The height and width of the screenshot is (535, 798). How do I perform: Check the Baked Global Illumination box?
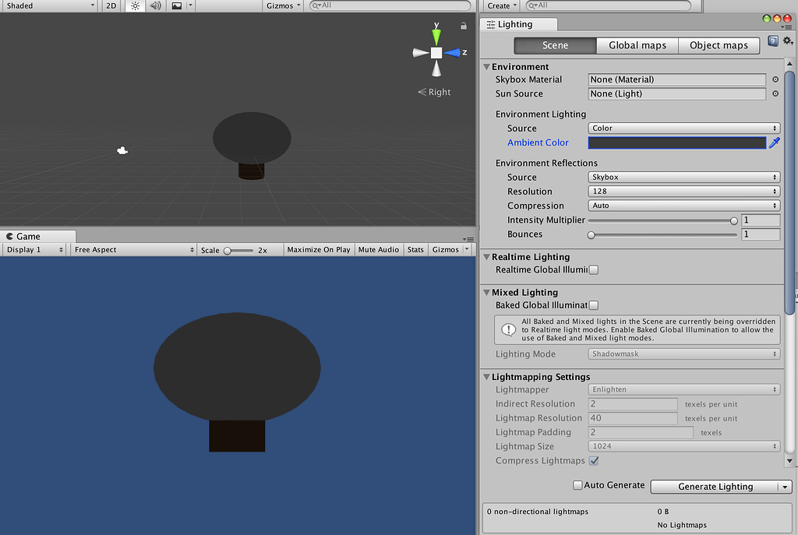594,304
